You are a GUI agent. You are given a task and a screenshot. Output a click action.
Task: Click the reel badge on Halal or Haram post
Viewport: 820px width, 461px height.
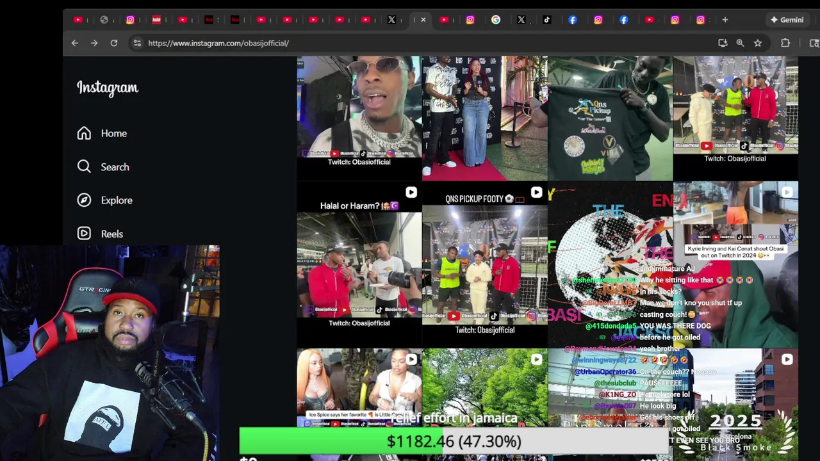coord(411,192)
